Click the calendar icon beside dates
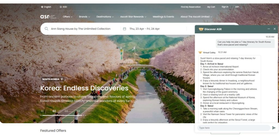The image size is (279, 139). (125, 29)
